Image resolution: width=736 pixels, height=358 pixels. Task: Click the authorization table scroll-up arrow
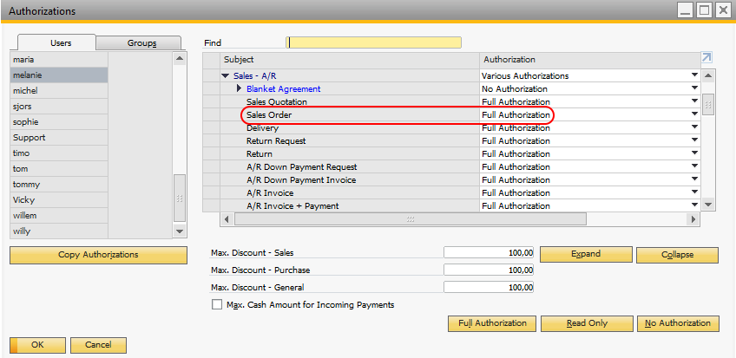click(708, 75)
